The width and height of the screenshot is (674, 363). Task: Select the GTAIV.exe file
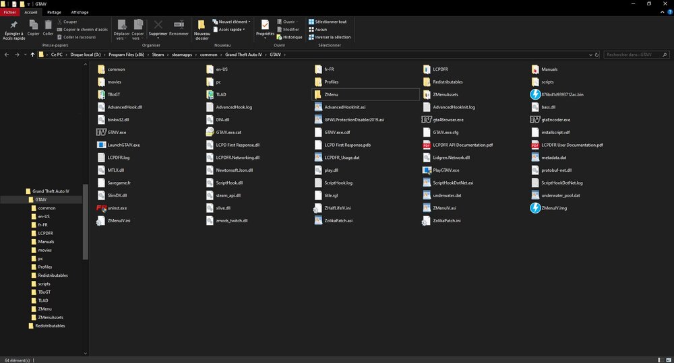(111, 132)
